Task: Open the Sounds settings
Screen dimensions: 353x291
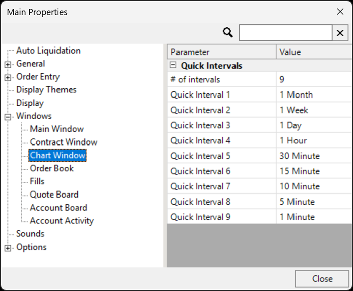Action: tap(30, 234)
